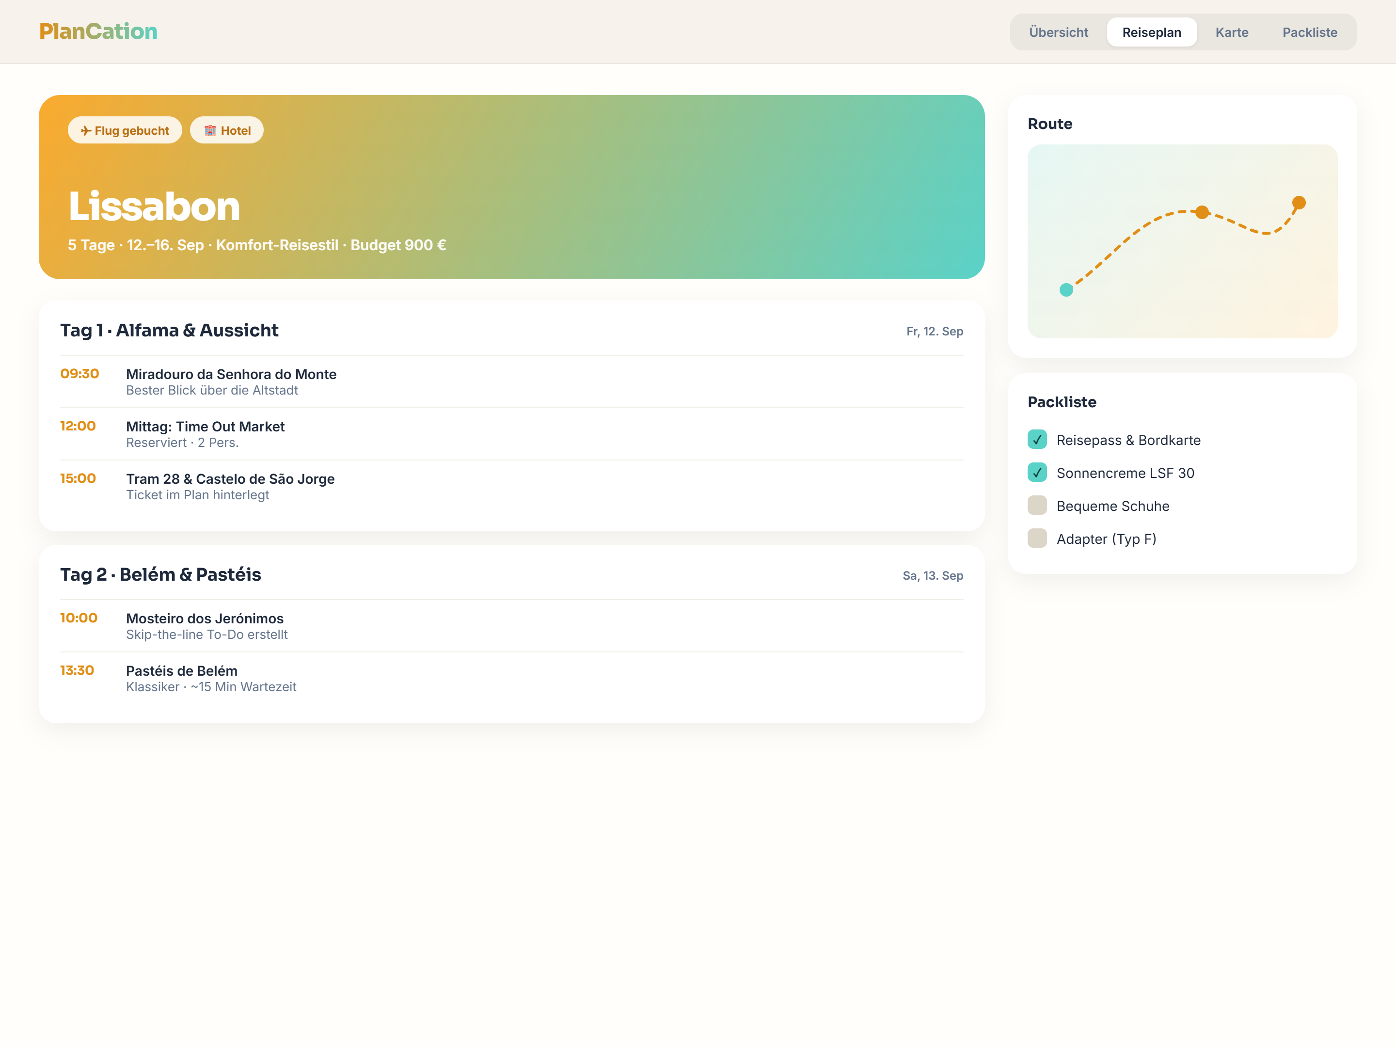Click the Hotel badge
The width and height of the screenshot is (1396, 1047).
(226, 130)
